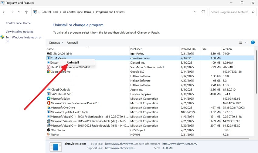
Task: Click the Support link chmviewer URL
Action: coord(120,148)
